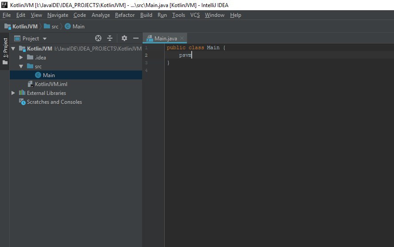Open the Window menu
The height and width of the screenshot is (247, 394).
tap(215, 15)
